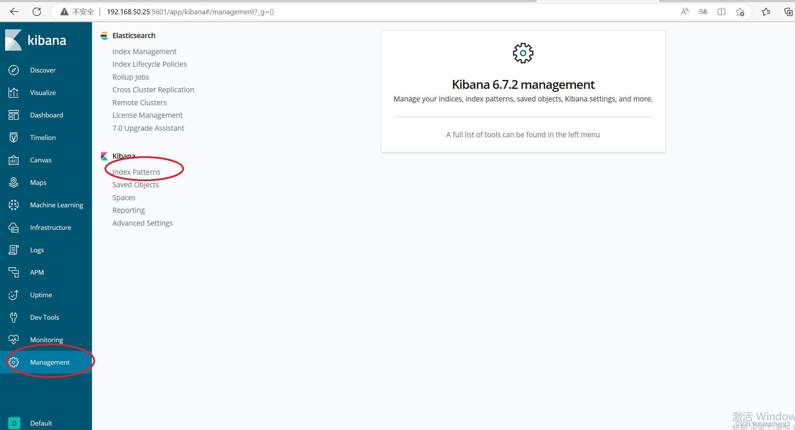Go back with the browser back arrow
This screenshot has width=795, height=430.
14,12
